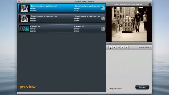Image resolution: width=169 pixels, height=95 pixels.
Task: Select thumbnail of mechanical dance part1 video
Action: point(24,8)
